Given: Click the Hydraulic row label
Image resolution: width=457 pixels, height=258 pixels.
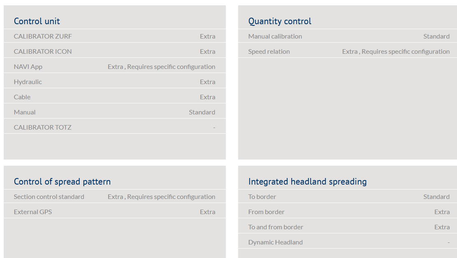Looking at the screenshot, I should (28, 82).
